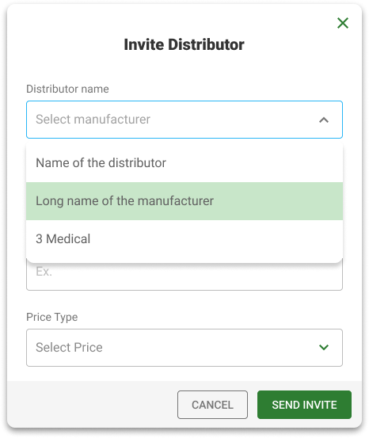
Task: Focus the "Ex." input field
Action: (x=184, y=275)
